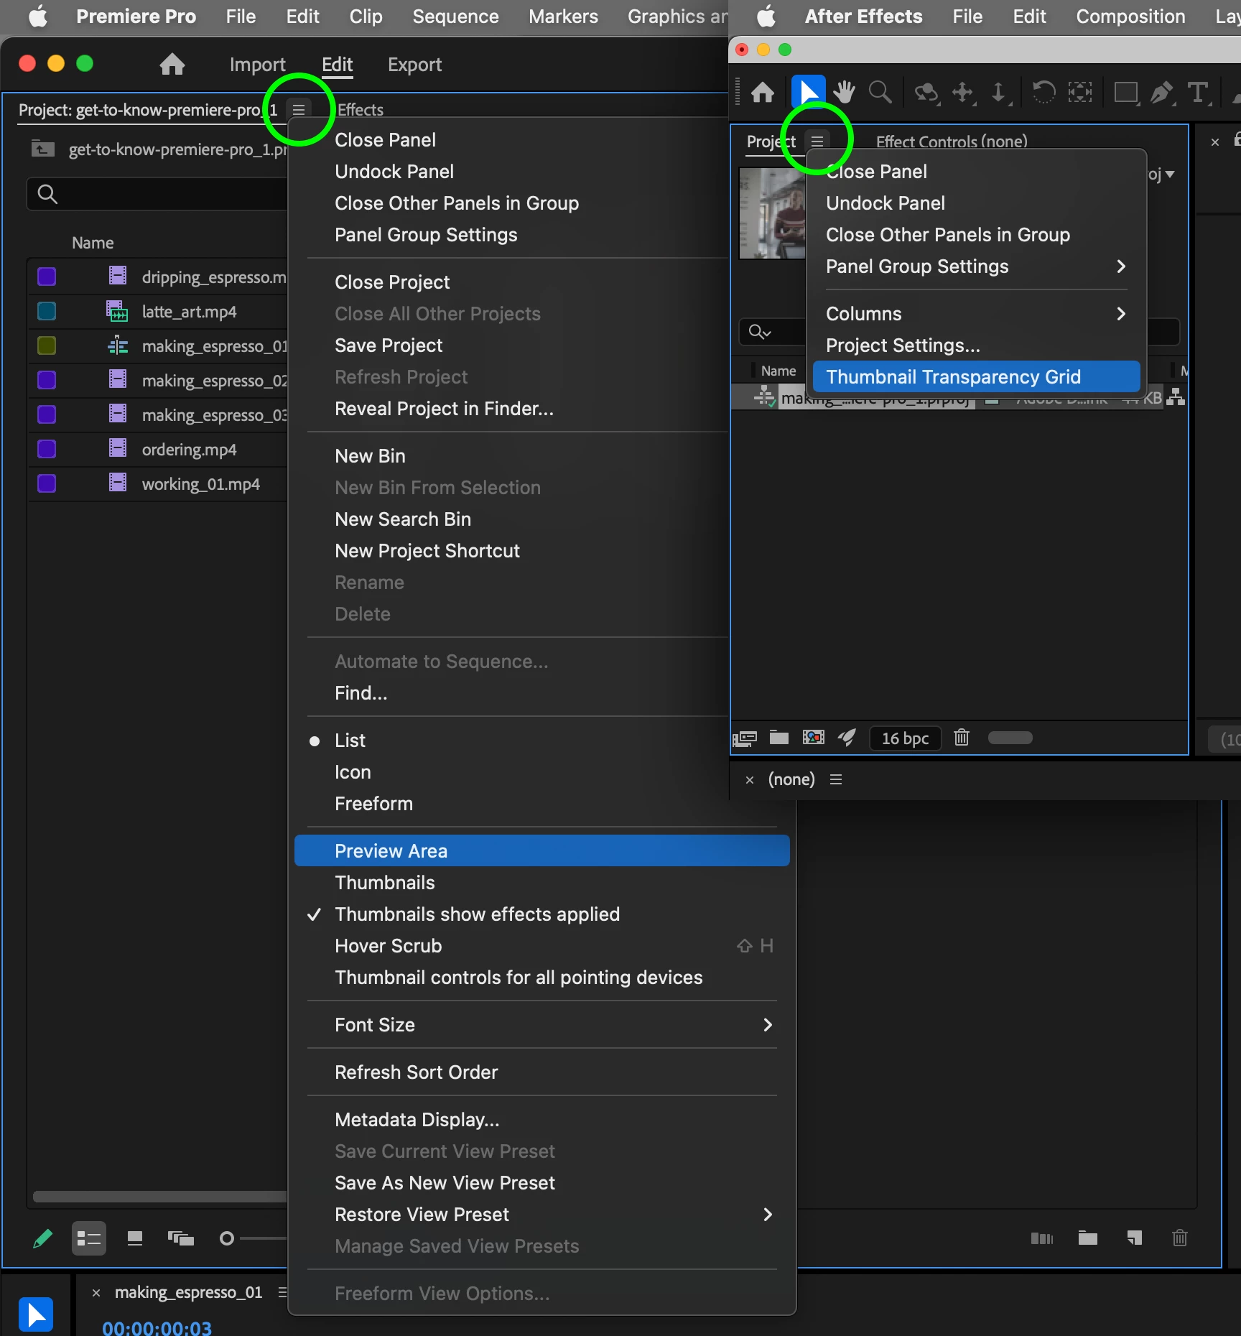The image size is (1241, 1336).
Task: Select the Orbit camera tool in After Effects
Action: (x=926, y=93)
